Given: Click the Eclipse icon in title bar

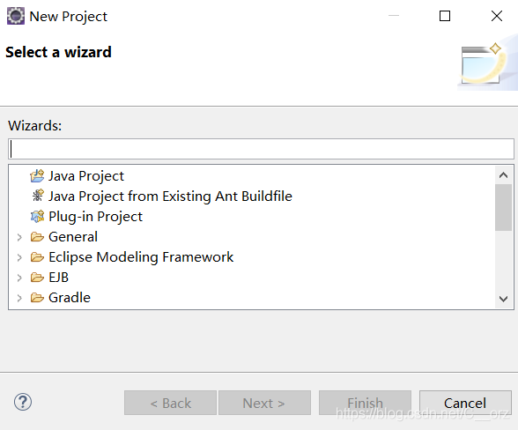Looking at the screenshot, I should 16,16.
